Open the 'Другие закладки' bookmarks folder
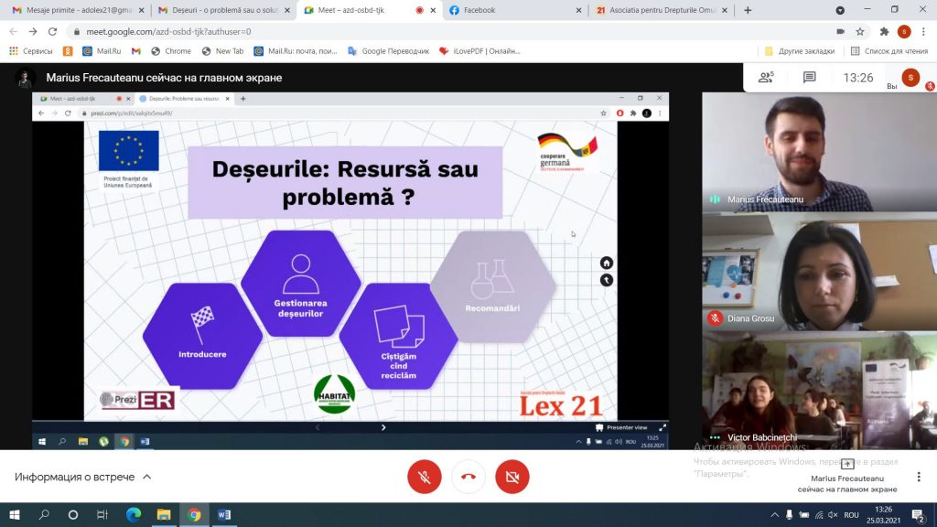The width and height of the screenshot is (937, 527). [797, 51]
